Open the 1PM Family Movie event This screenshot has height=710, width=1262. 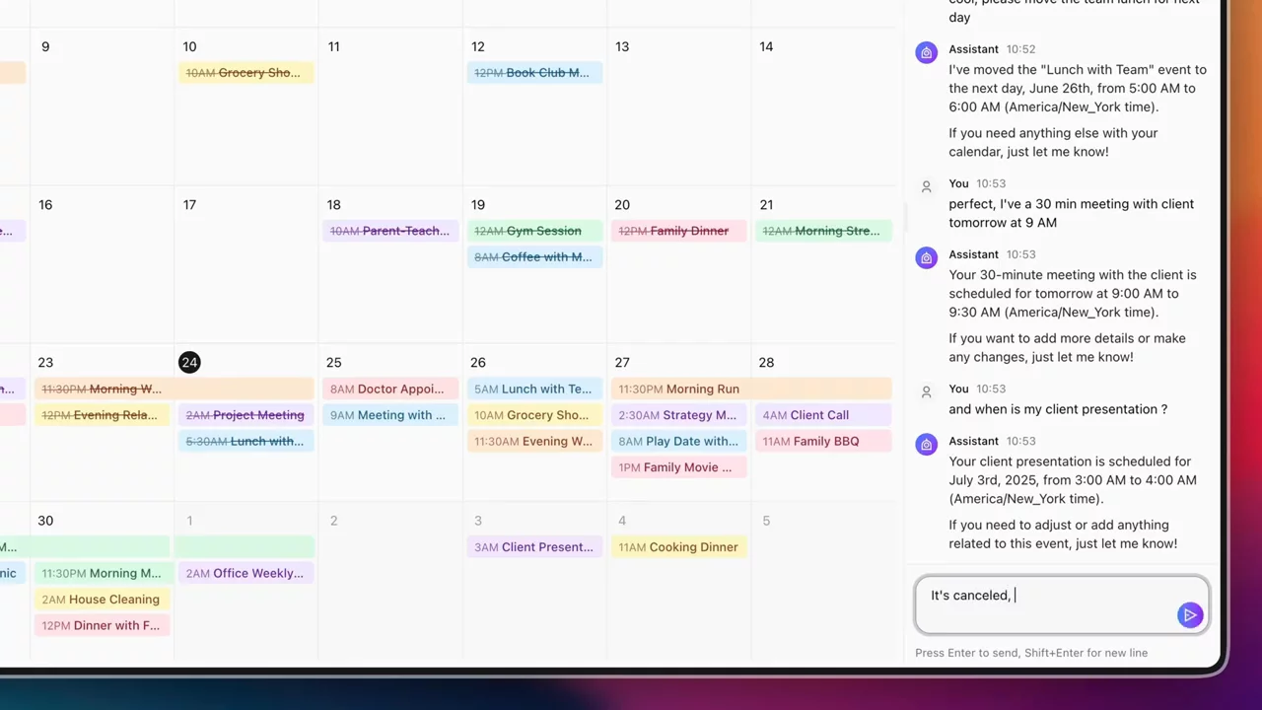tap(679, 467)
